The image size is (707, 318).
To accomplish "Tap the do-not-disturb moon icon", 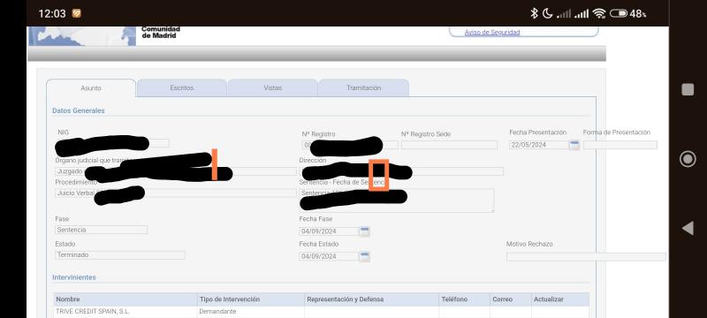I will (x=547, y=13).
